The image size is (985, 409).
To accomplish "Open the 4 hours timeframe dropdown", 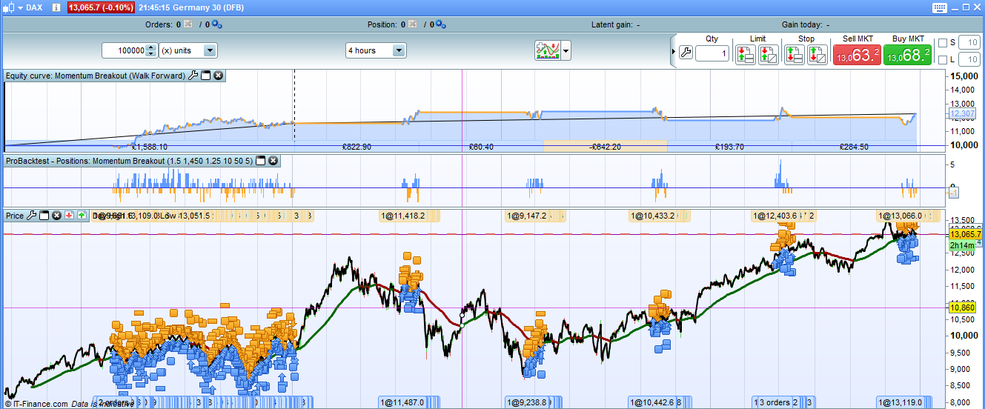I will pos(376,50).
